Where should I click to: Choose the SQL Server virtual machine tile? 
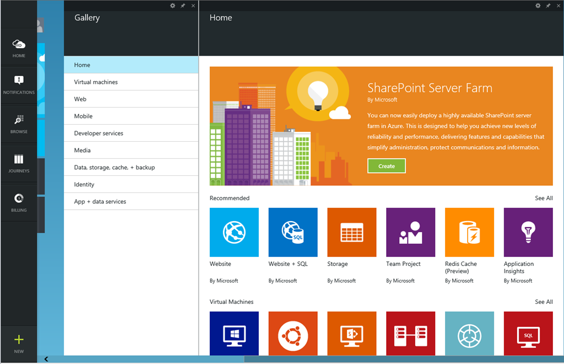528,334
